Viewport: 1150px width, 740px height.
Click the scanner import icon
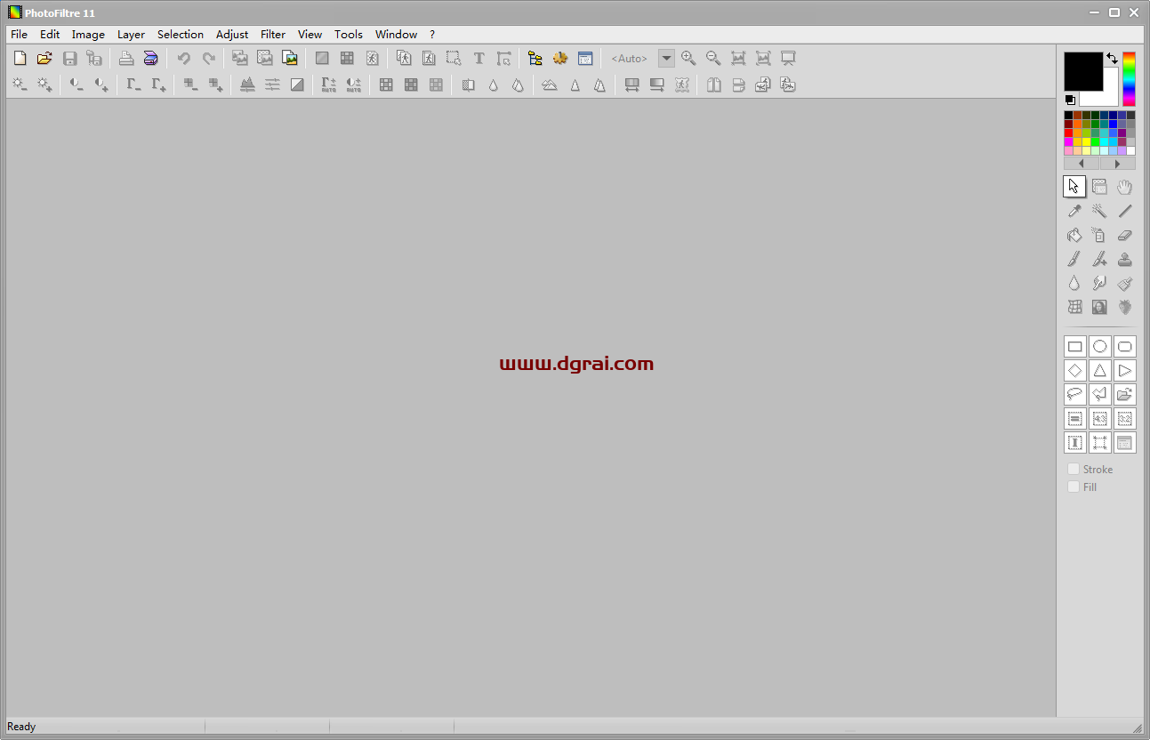151,59
